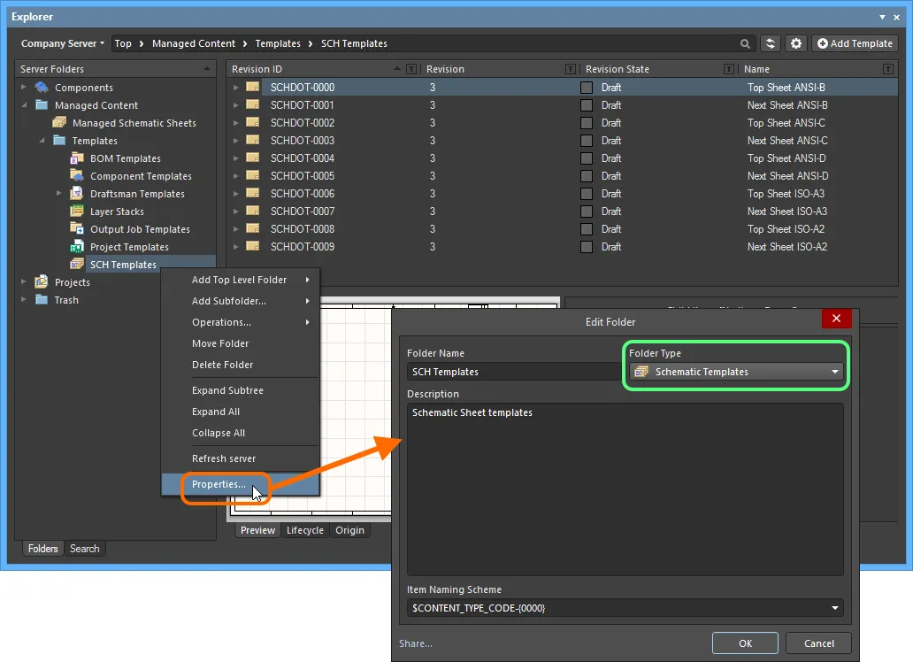Click the Draftsman Templates folder icon
This screenshot has width=913, height=662.
(77, 194)
